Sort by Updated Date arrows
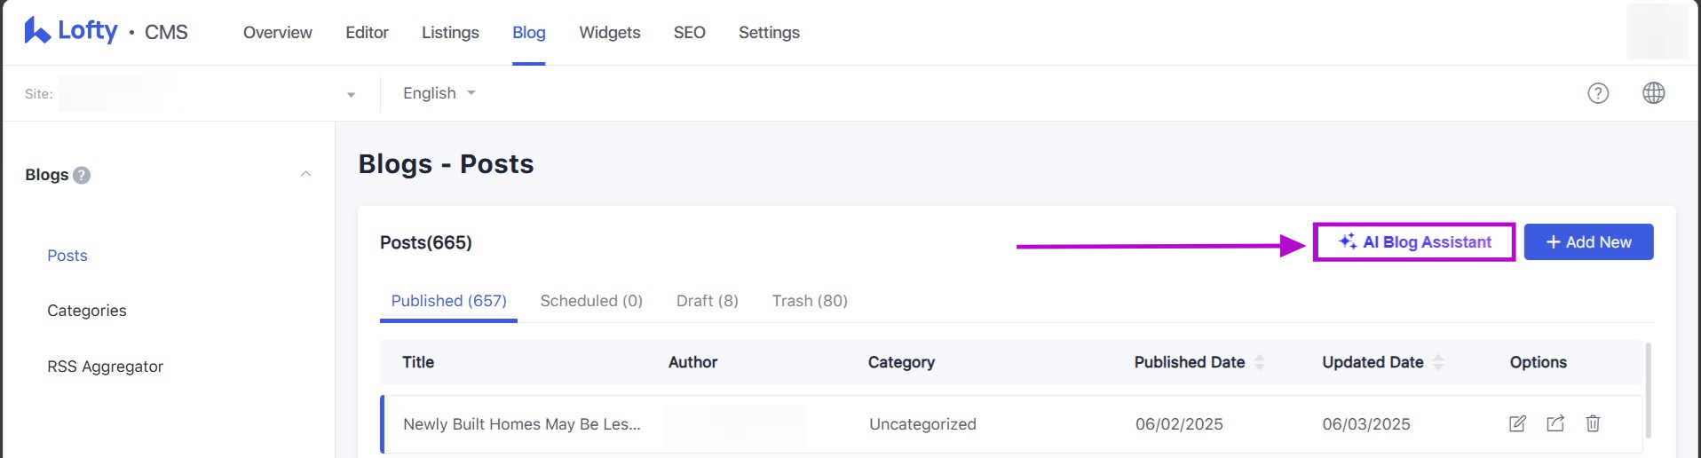The width and height of the screenshot is (1701, 458). (x=1438, y=362)
